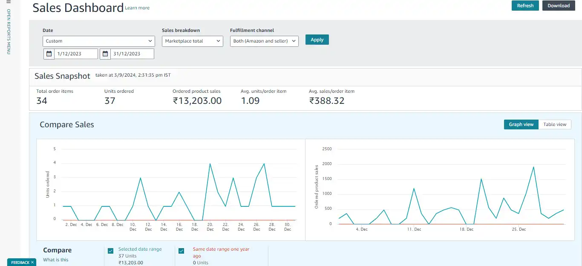The width and height of the screenshot is (582, 266).
Task: Open the start date calendar icon
Action: coord(49,54)
